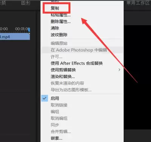Screen dimensions: 151x142
Task: Click the 许可... menu entry
Action: point(56,57)
